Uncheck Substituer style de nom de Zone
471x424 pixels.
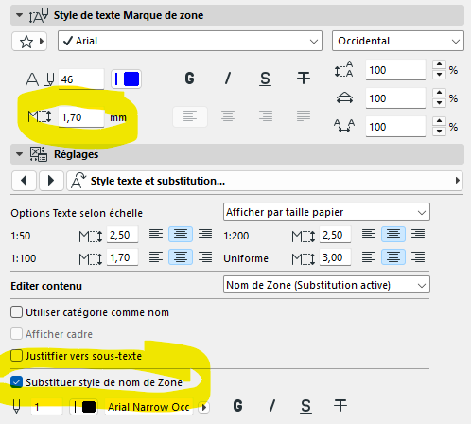pos(16,382)
